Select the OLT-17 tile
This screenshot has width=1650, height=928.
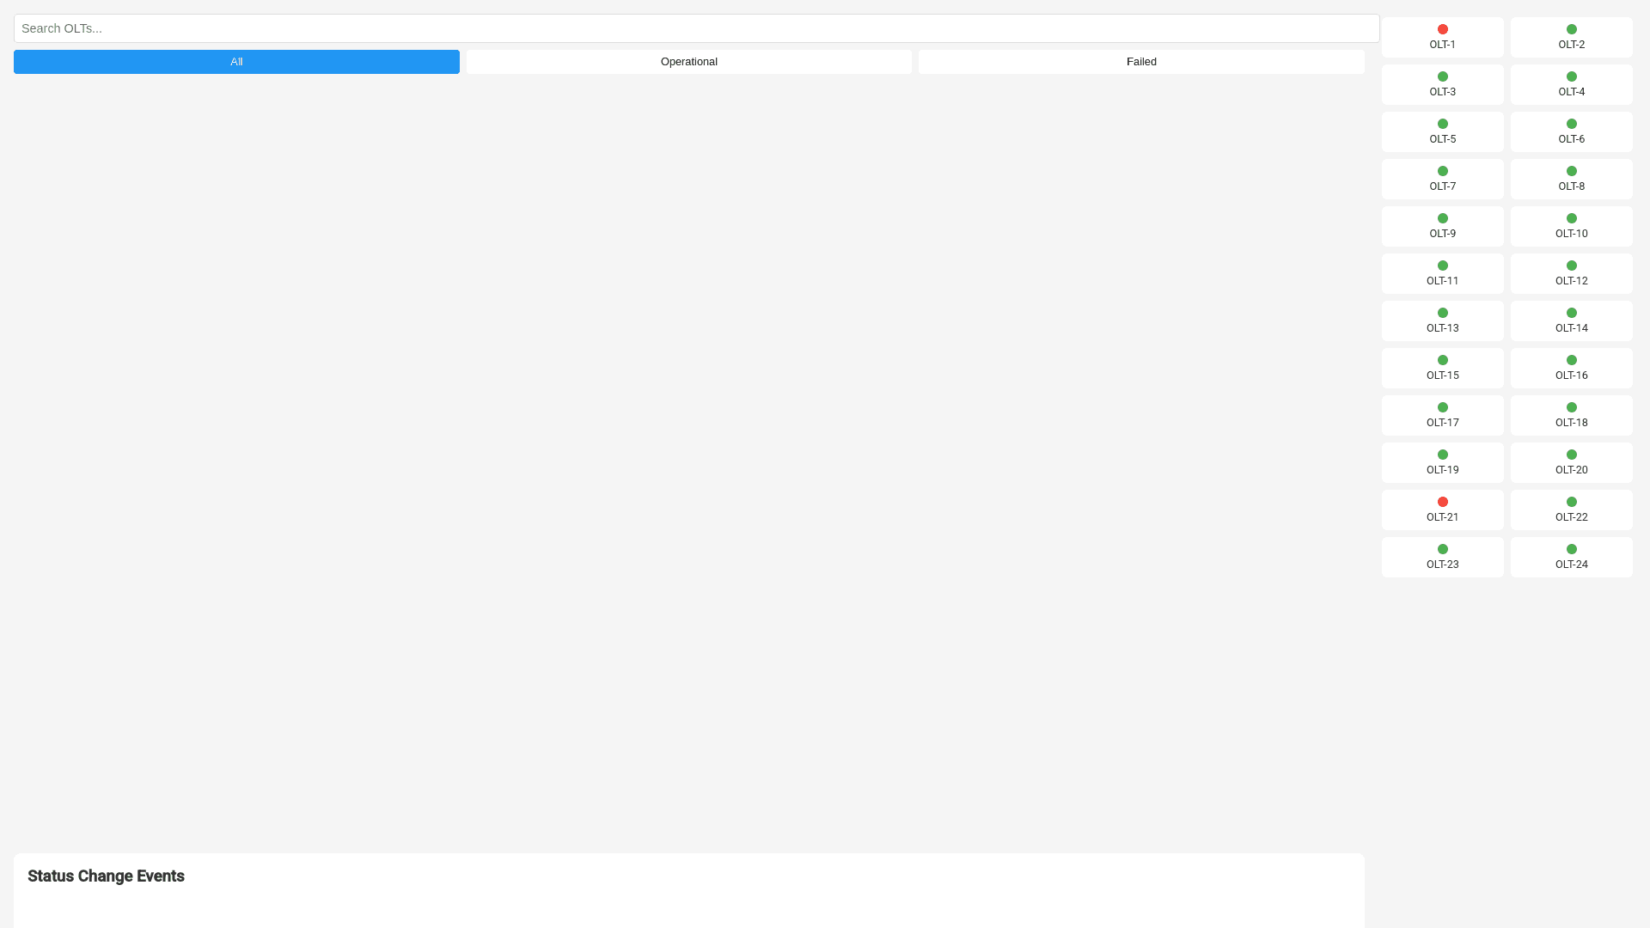click(1442, 417)
